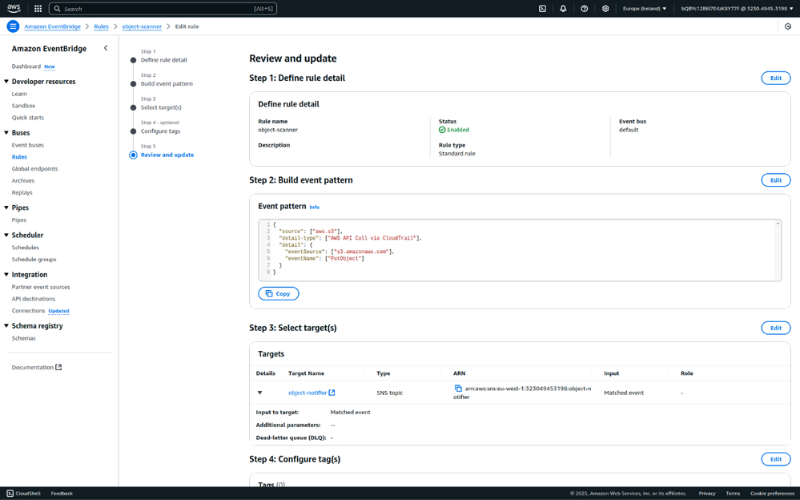Copy the SNS topic ARN
The image size is (800, 500).
457,389
